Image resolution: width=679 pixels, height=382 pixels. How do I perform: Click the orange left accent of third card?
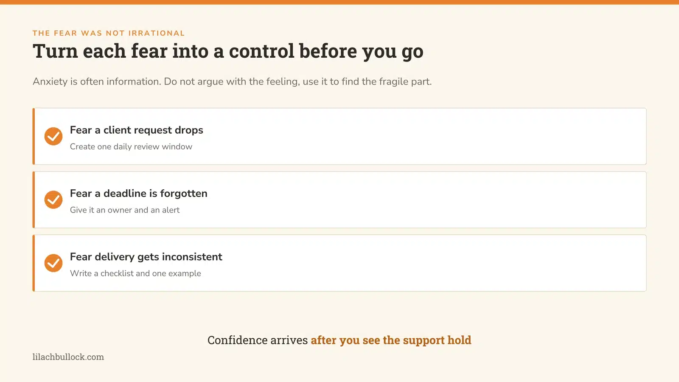(x=34, y=263)
